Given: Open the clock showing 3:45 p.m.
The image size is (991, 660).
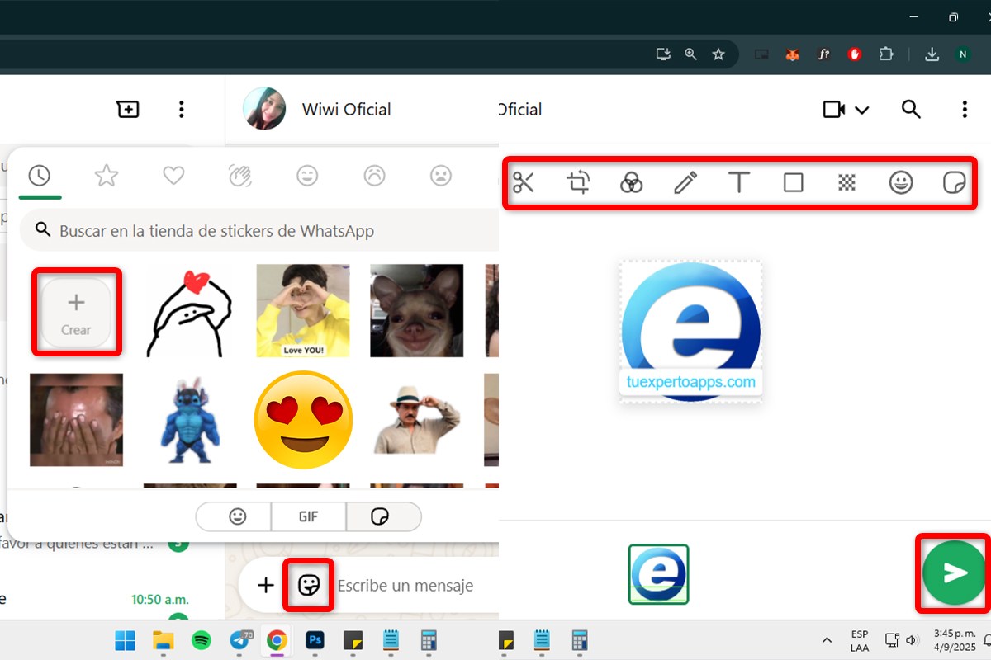Looking at the screenshot, I should pyautogui.click(x=954, y=639).
